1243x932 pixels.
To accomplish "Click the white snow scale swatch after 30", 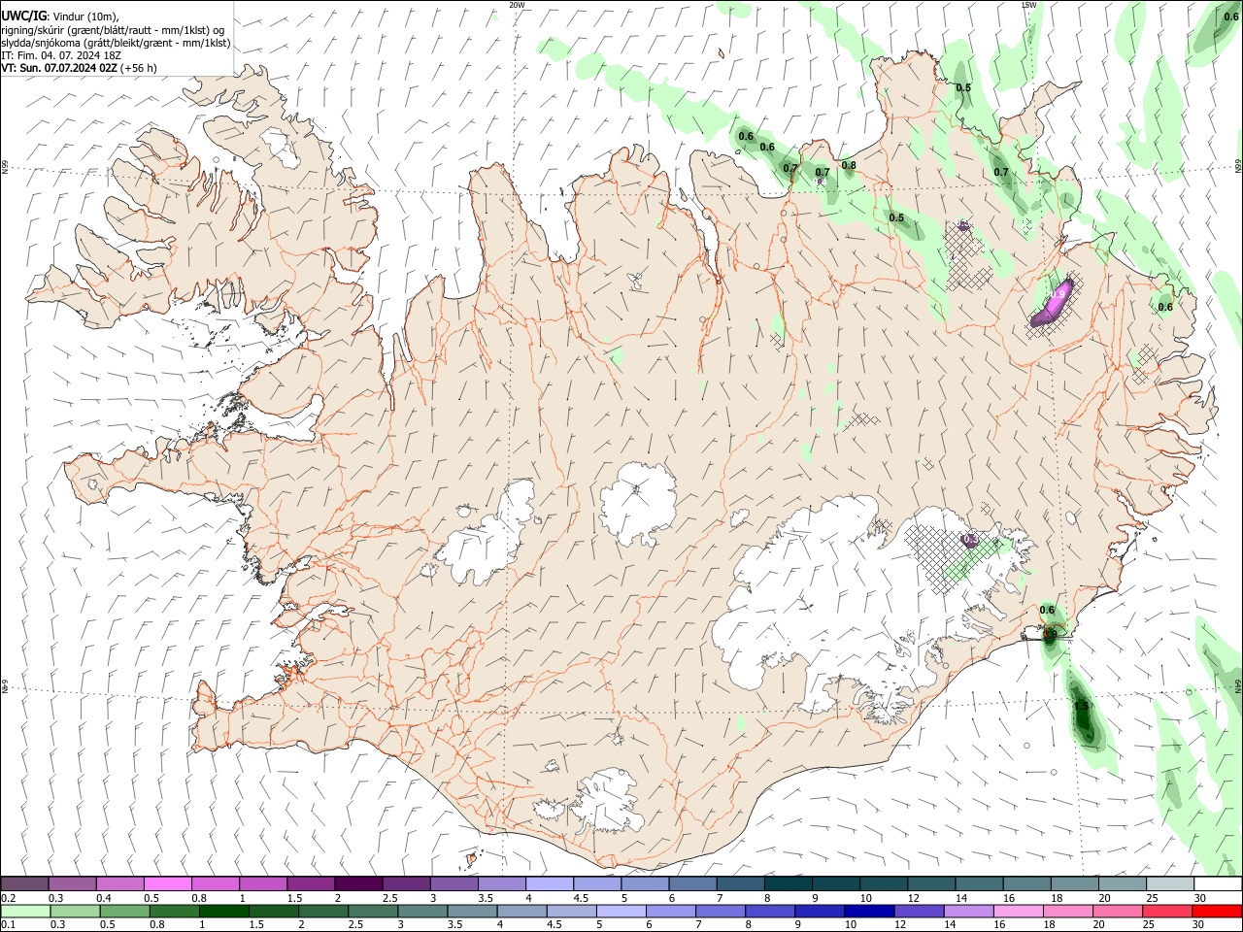I will coord(1218,884).
